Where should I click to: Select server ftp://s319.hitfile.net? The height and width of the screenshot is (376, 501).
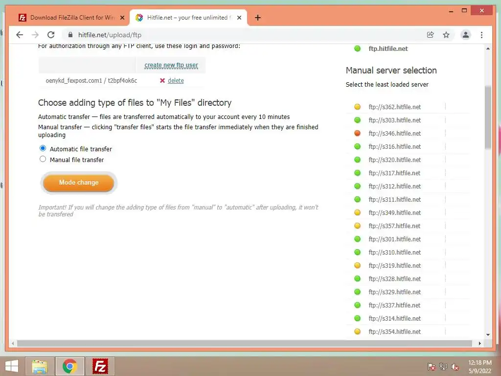(x=395, y=265)
